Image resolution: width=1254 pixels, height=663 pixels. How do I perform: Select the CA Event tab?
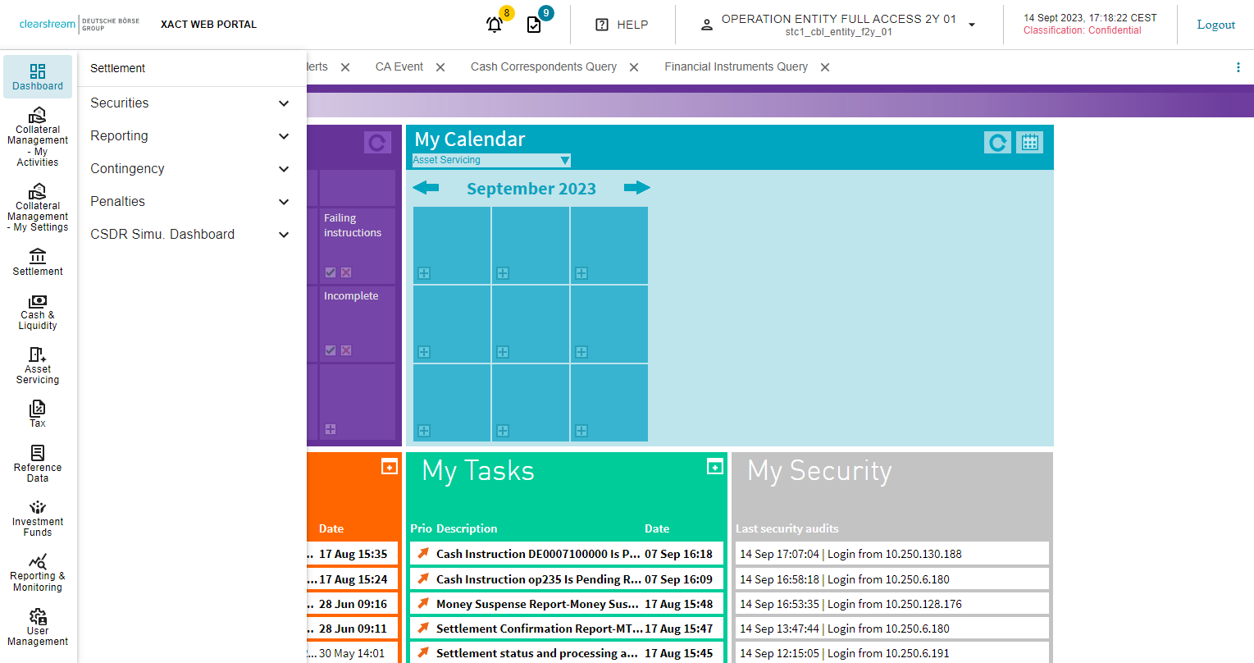[x=399, y=67]
